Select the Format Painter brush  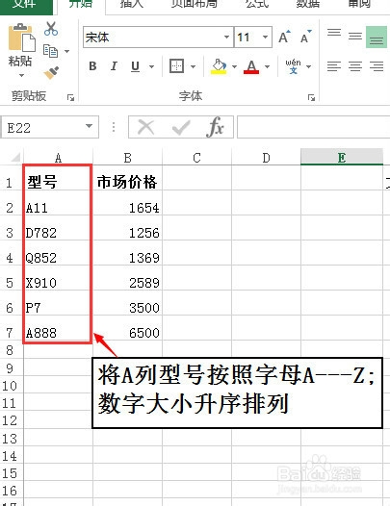[x=51, y=72]
